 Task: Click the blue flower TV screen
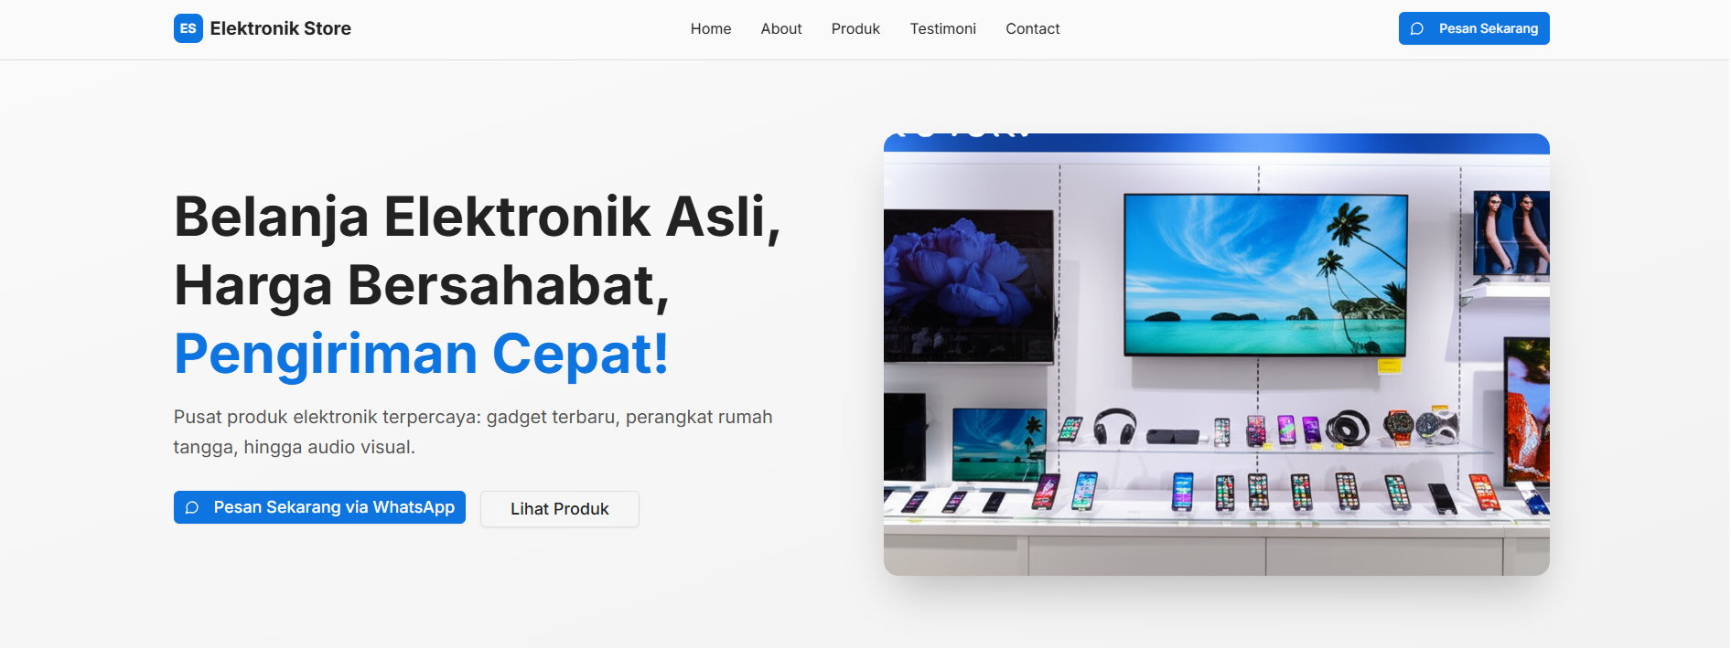click(x=969, y=285)
